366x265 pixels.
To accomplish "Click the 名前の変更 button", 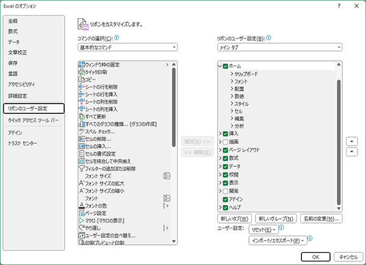I will (x=321, y=219).
